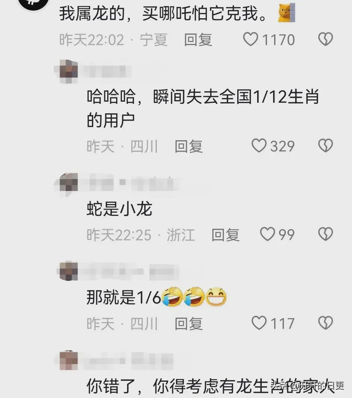Reply to the 哈哈哈 comment from 四川

pos(189,146)
